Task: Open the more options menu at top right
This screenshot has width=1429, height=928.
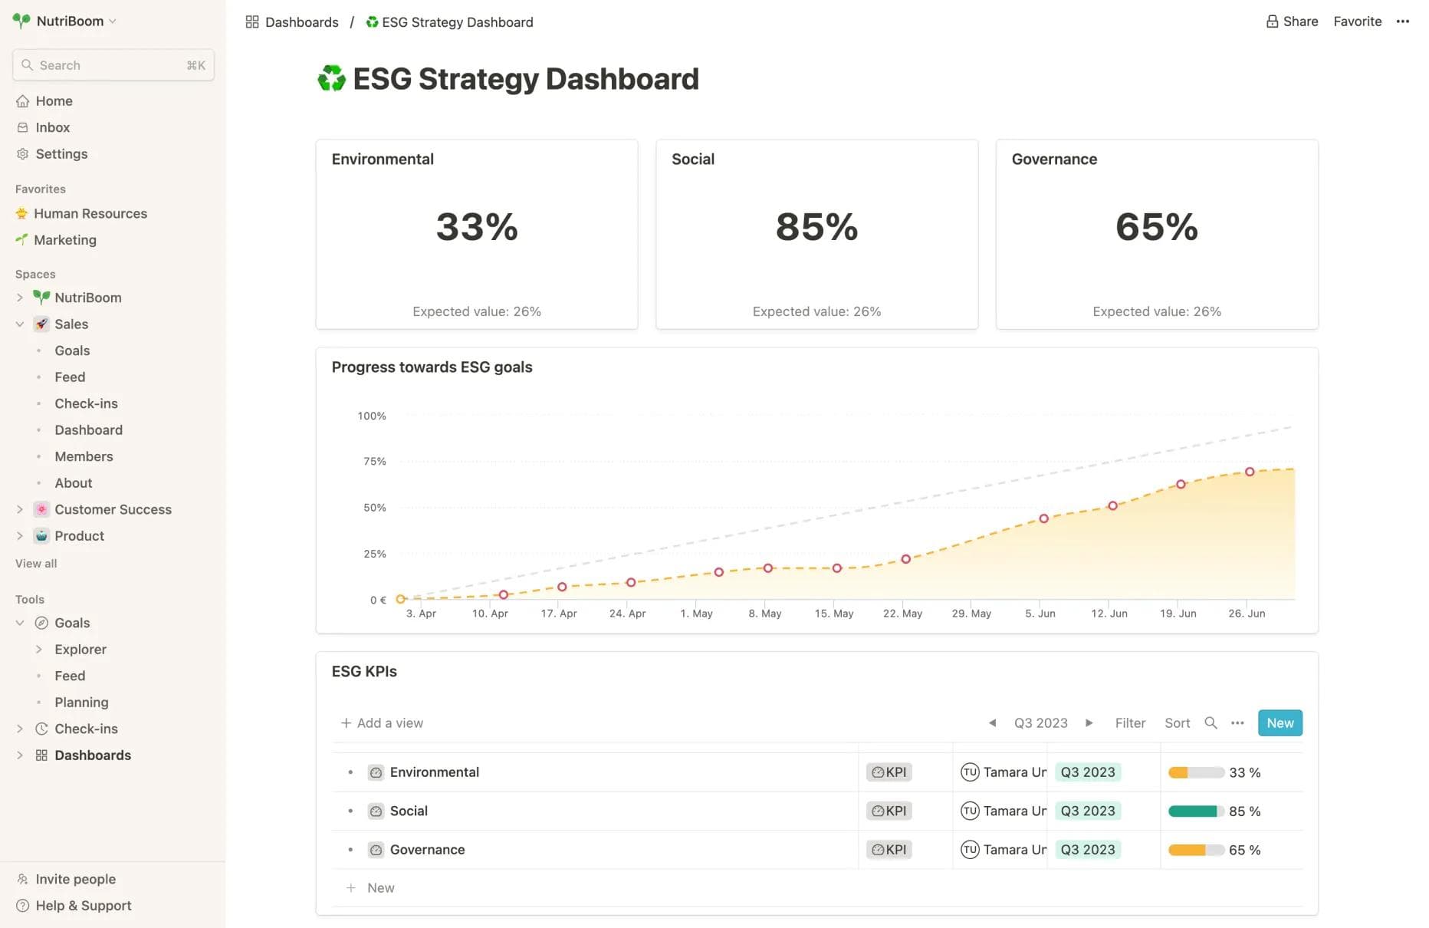Action: pos(1404,21)
